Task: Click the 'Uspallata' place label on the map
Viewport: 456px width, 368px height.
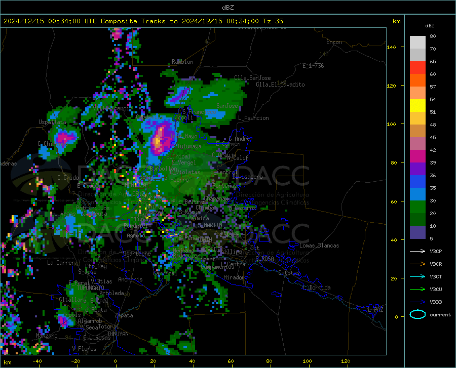Action: (52, 122)
